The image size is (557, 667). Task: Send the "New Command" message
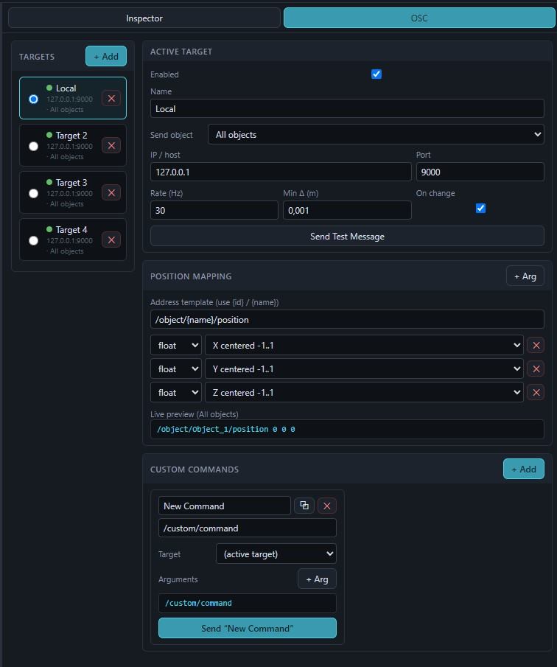tap(248, 628)
